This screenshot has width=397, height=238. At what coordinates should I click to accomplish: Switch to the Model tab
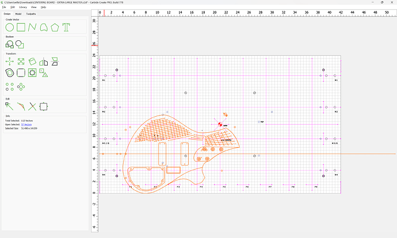point(18,14)
